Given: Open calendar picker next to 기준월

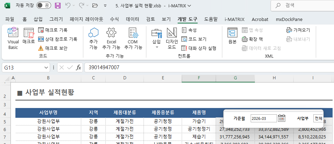Looking at the screenshot, I should point(282,118).
